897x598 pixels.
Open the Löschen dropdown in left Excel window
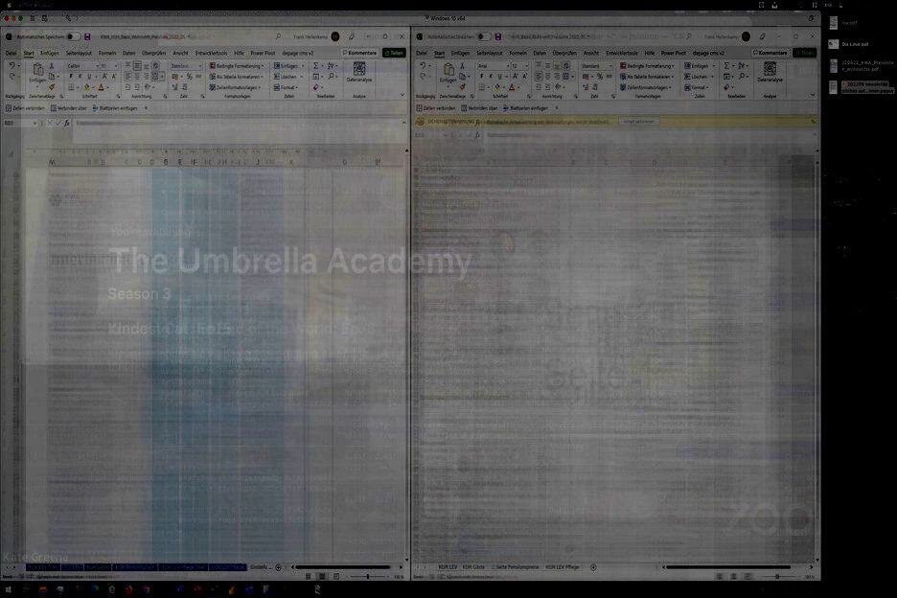pos(287,77)
